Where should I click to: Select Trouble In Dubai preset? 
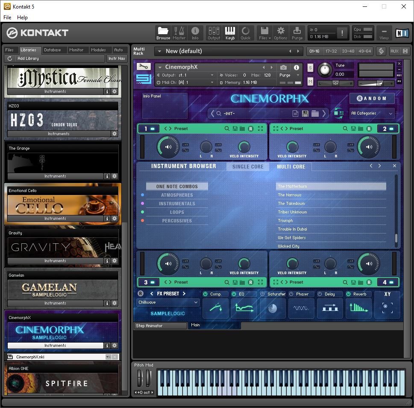pos(332,229)
